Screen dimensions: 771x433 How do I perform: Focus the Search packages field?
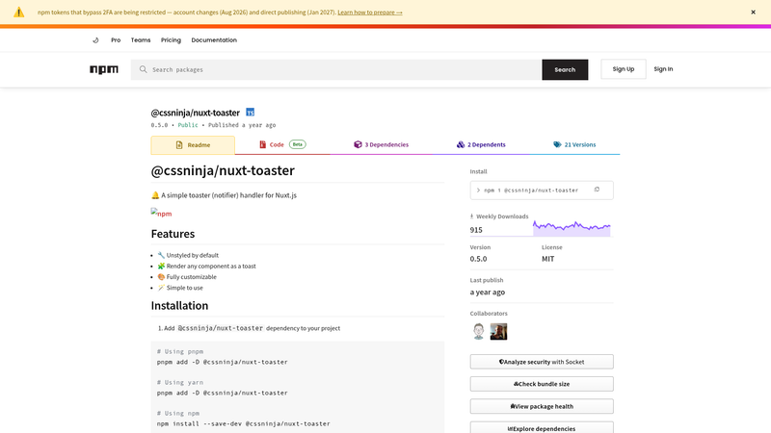tap(336, 69)
